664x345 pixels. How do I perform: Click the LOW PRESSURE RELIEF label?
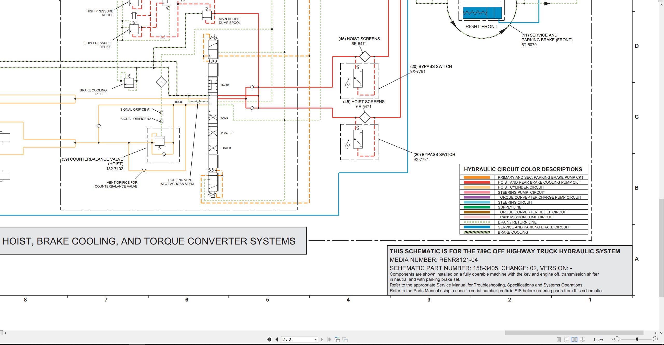pos(98,45)
